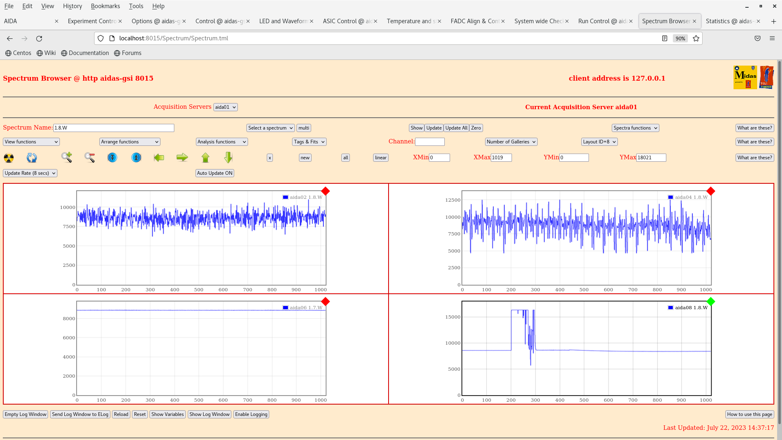Open the Bookmarks menu

point(105,6)
